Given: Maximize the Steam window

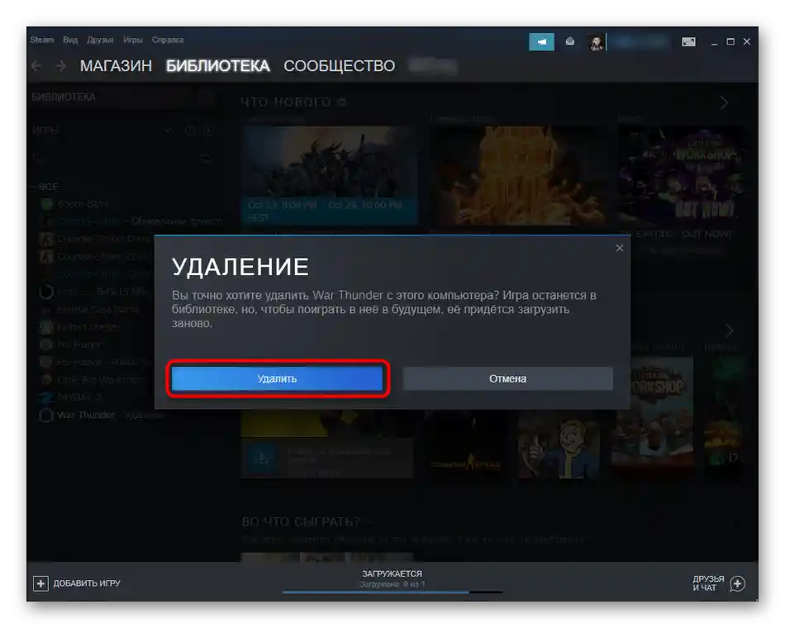Looking at the screenshot, I should pyautogui.click(x=730, y=41).
